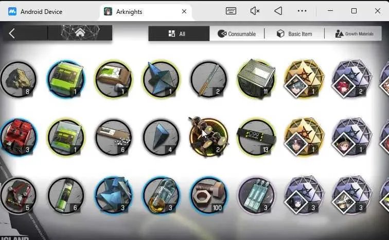
Task: Select the blue crystal cluster with count 3
Action: 114,195
